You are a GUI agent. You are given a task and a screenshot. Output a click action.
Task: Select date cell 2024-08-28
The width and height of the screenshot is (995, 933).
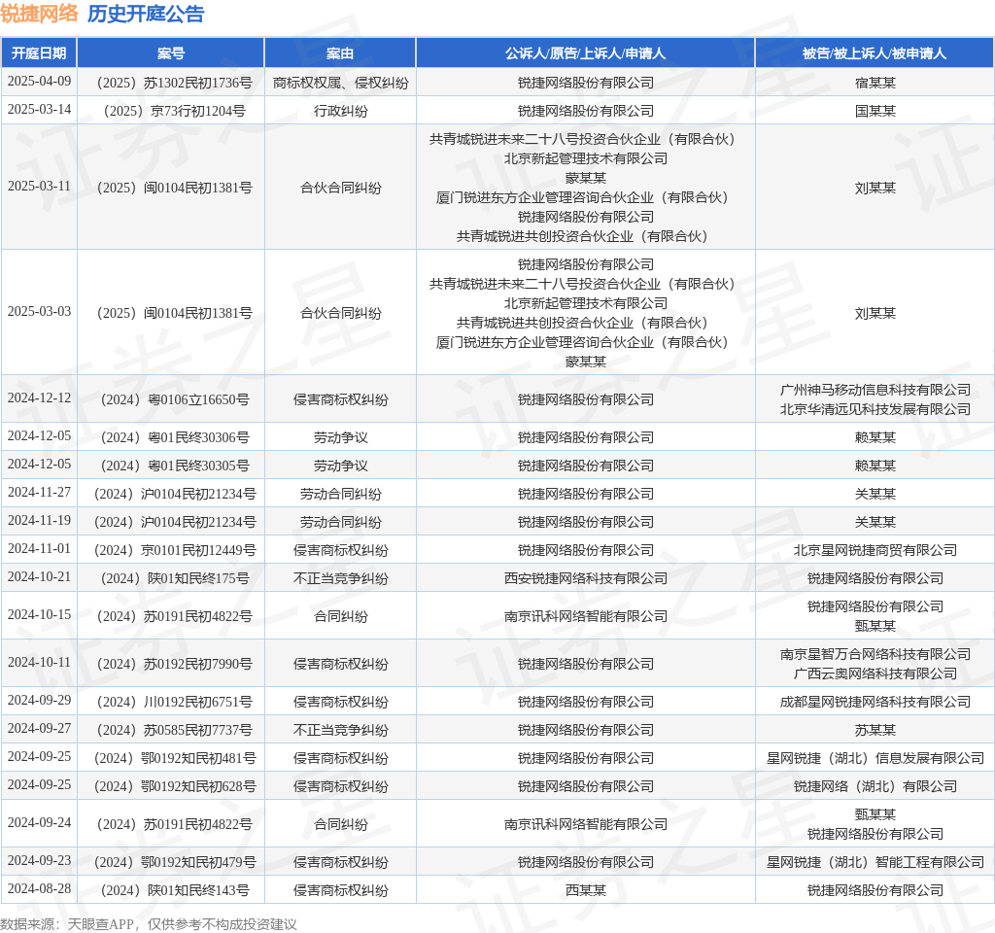[39, 888]
